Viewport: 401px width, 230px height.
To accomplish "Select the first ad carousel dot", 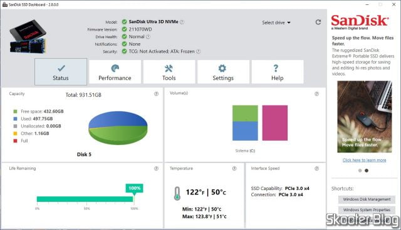I will 360,171.
